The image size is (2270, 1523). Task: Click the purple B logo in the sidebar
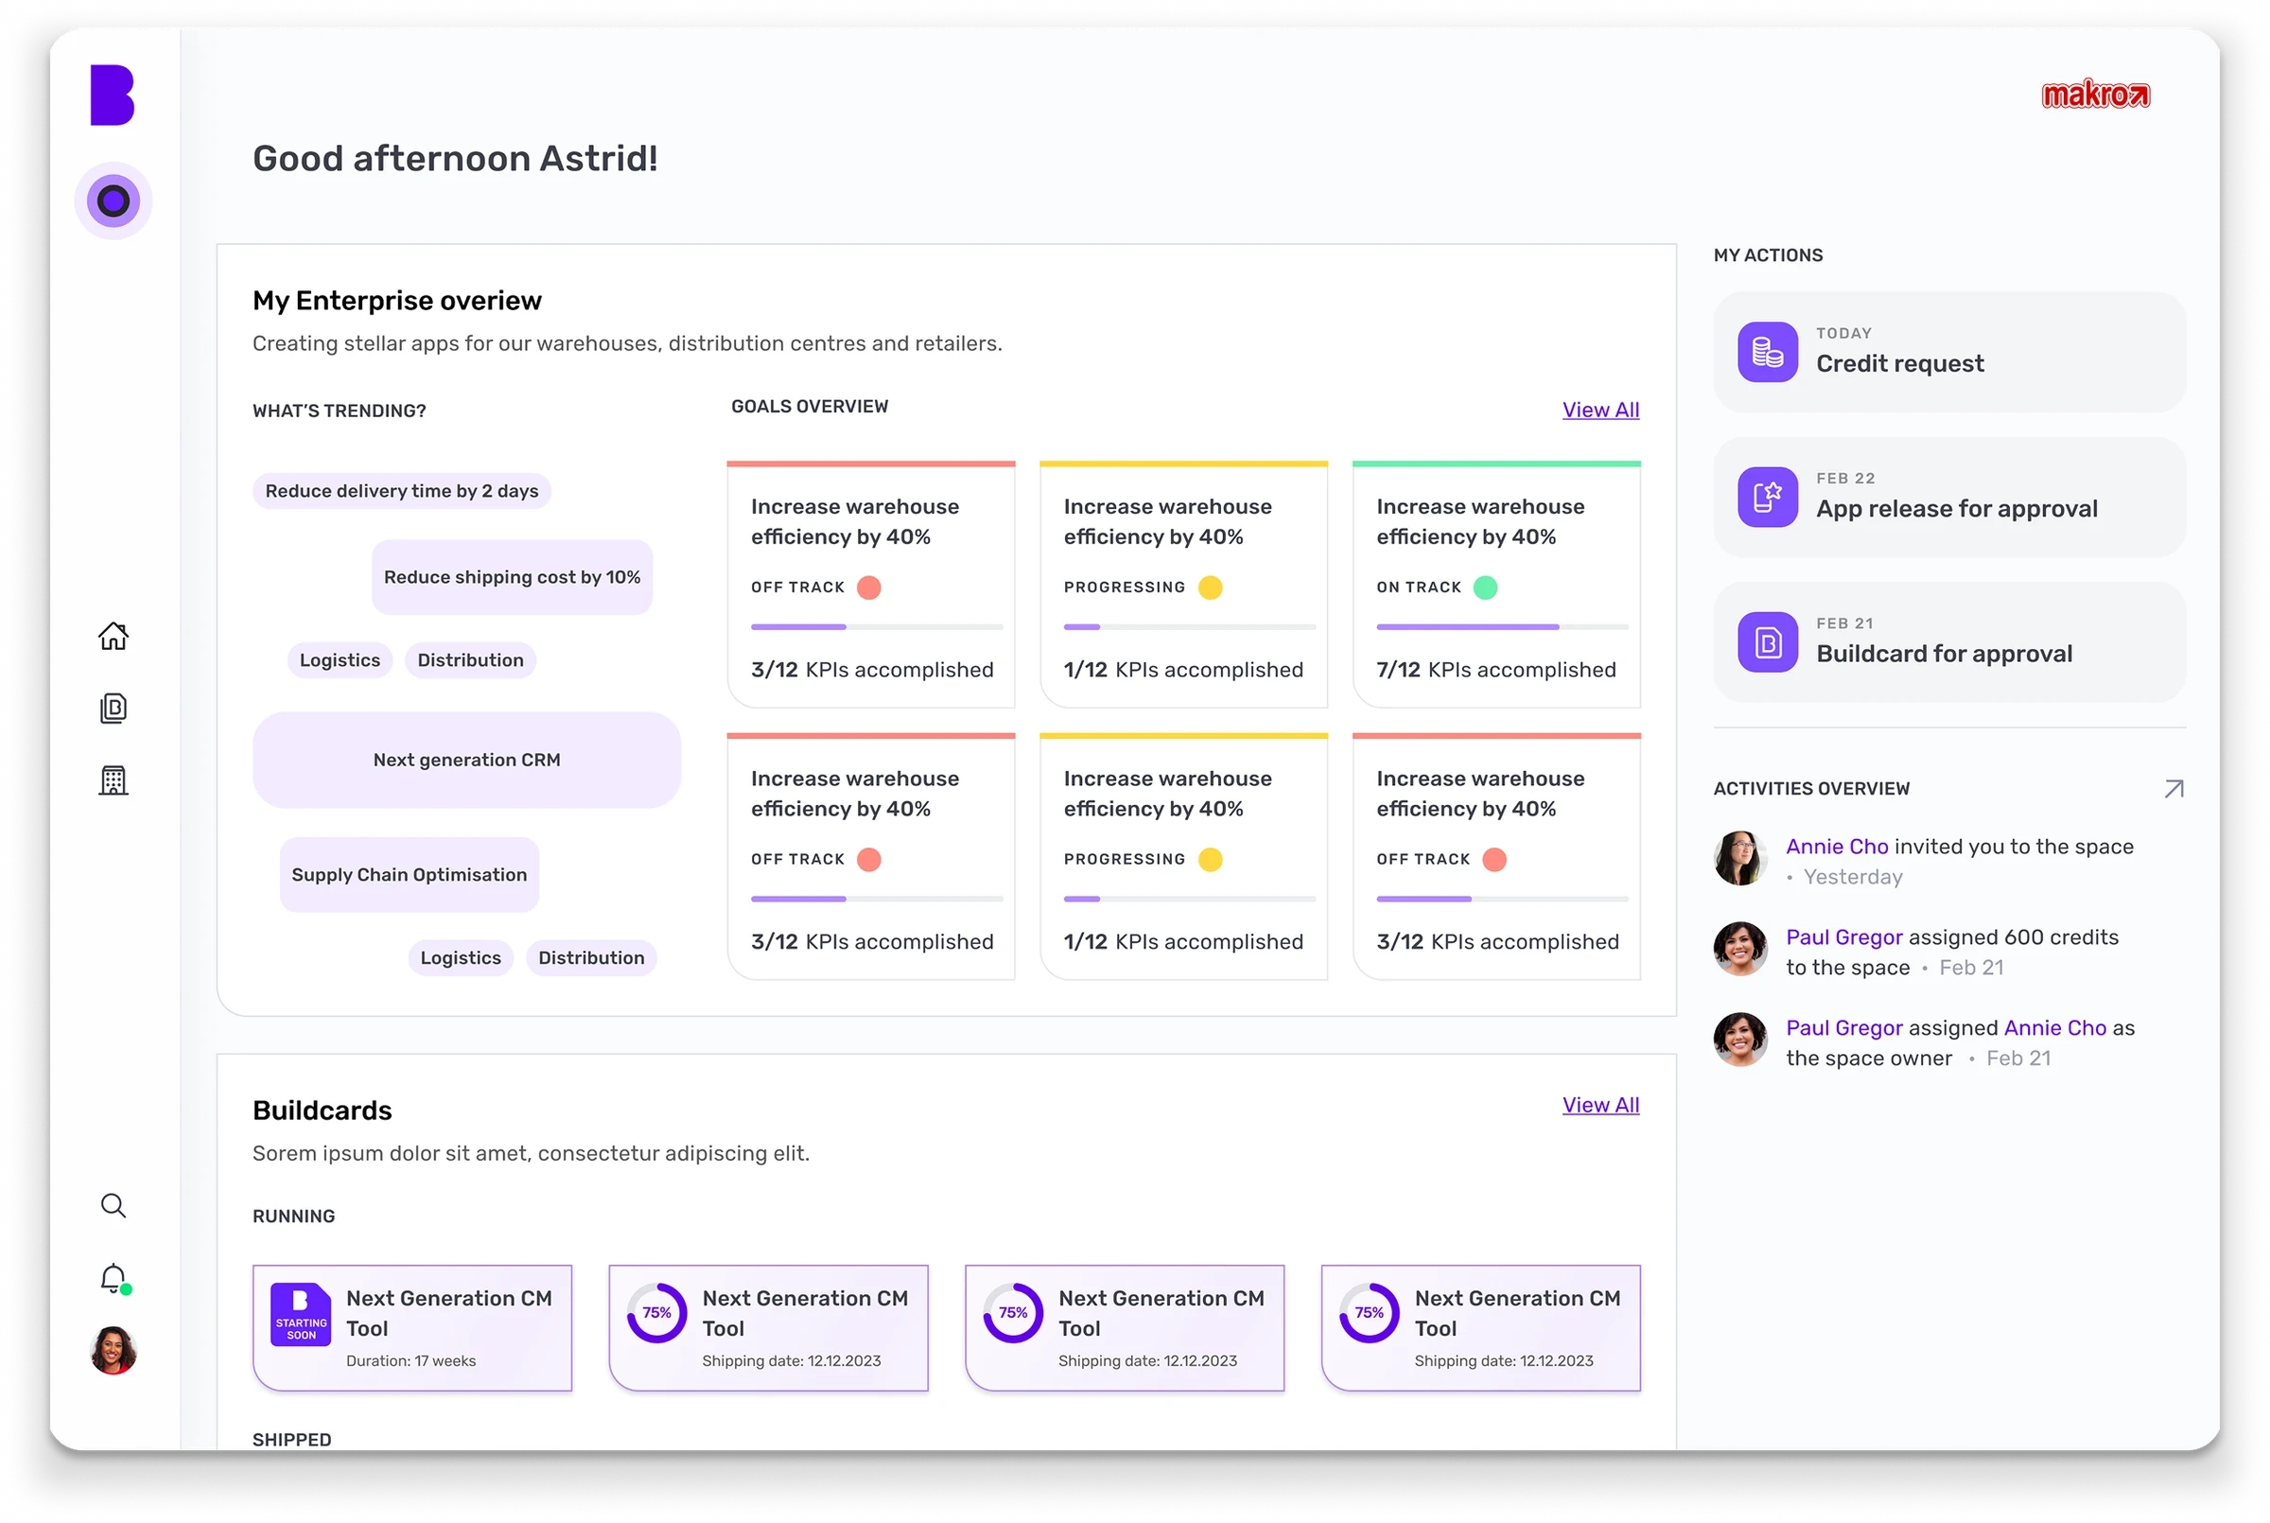click(113, 96)
